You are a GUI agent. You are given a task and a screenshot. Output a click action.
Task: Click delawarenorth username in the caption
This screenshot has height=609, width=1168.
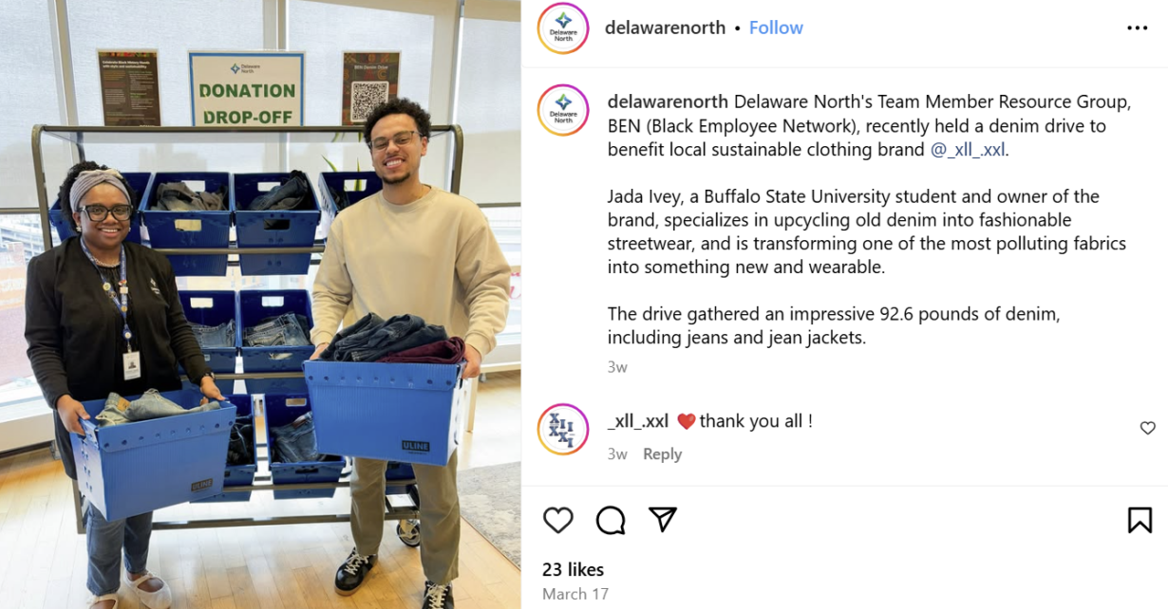668,101
